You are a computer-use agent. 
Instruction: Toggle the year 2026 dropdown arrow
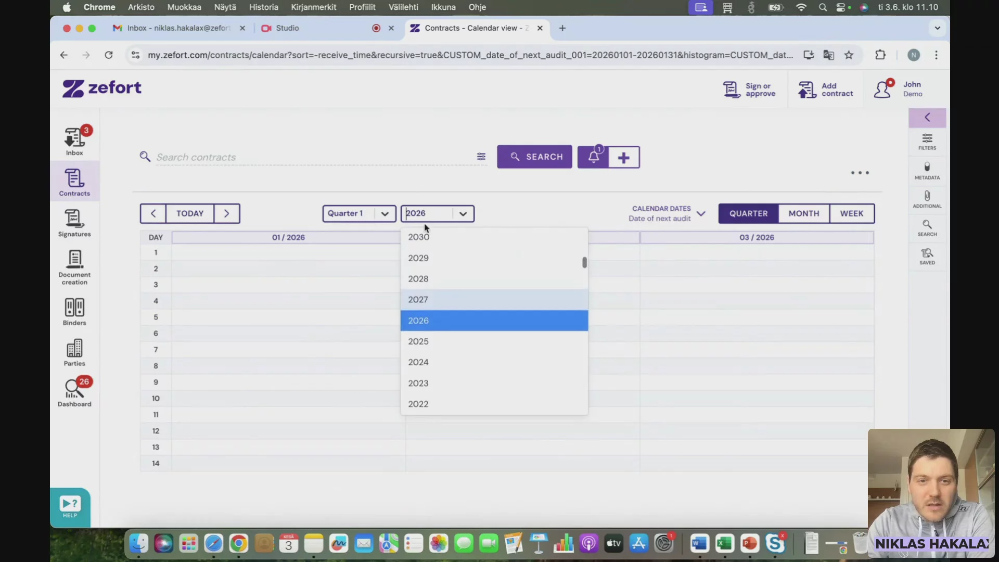(463, 213)
